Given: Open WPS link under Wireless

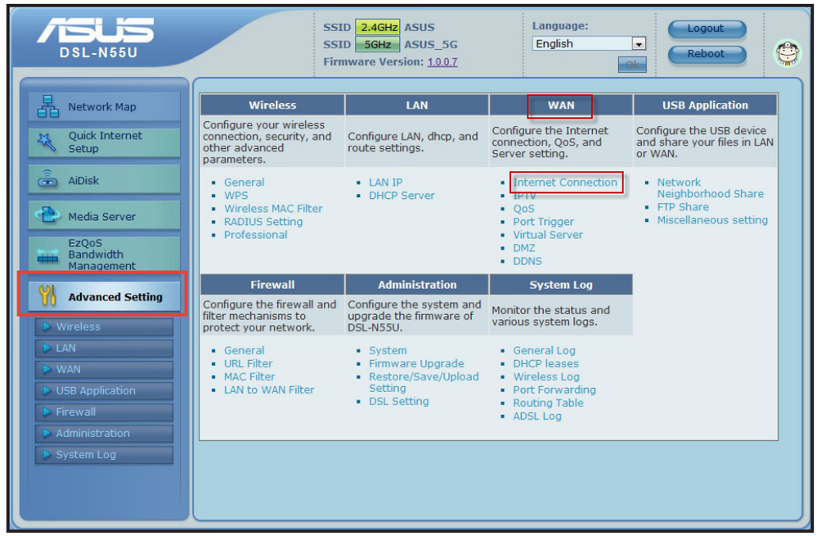Looking at the screenshot, I should pos(236,196).
